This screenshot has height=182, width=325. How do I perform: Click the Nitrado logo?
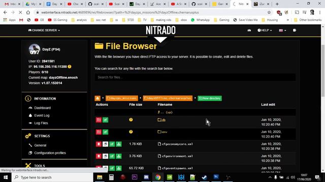160,30
